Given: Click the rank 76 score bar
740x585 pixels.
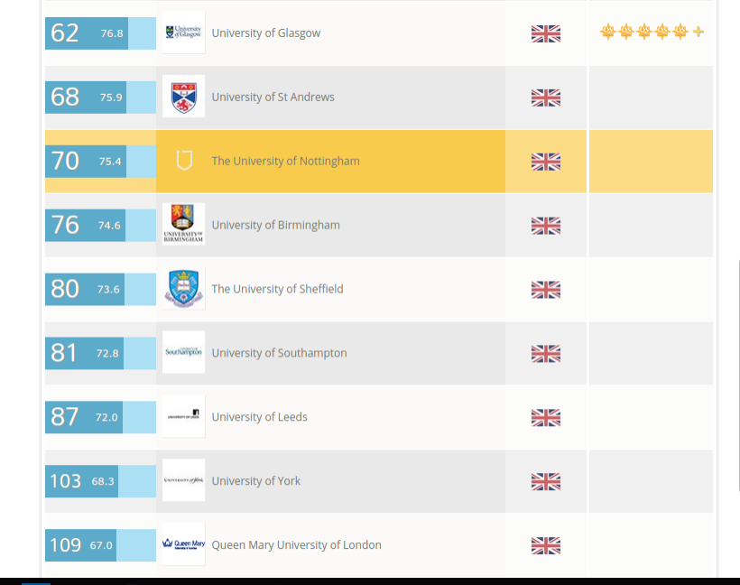Looking at the screenshot, I should click(x=100, y=225).
